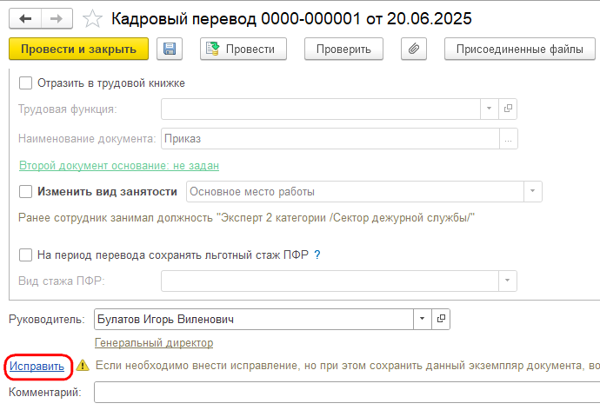Click the question mark help icon
The image size is (600, 410).
coord(317,255)
